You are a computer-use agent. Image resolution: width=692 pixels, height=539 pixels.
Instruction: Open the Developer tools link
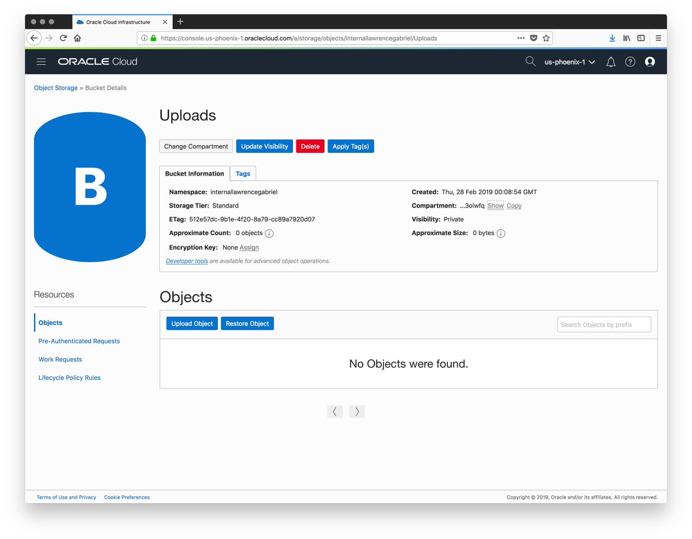(x=187, y=261)
